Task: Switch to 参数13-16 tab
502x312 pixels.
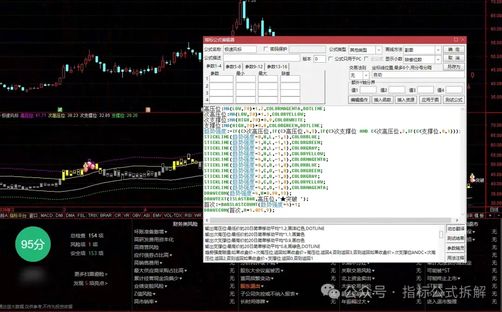Action: pyautogui.click(x=277, y=66)
